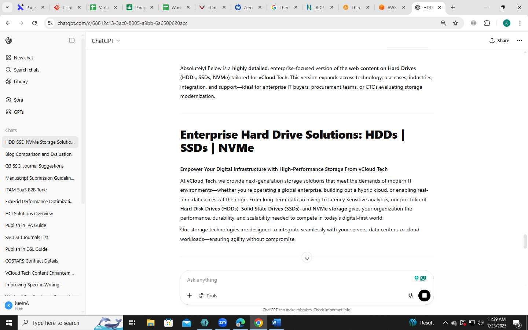
Task: Open File Explorer from the taskbar
Action: 151,323
